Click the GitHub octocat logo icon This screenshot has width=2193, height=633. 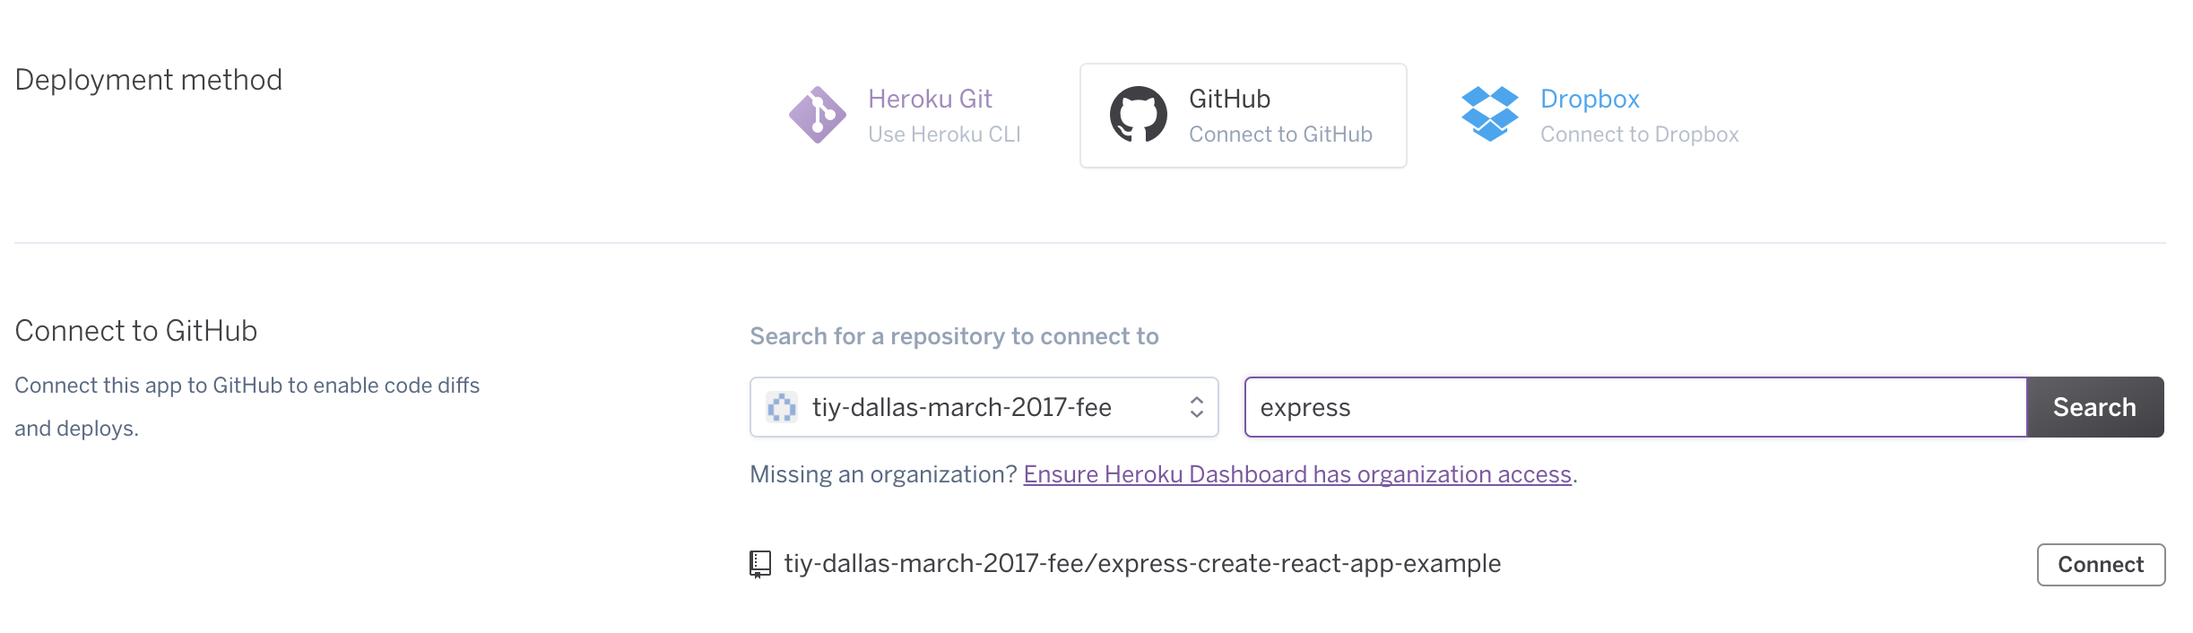coord(1138,115)
